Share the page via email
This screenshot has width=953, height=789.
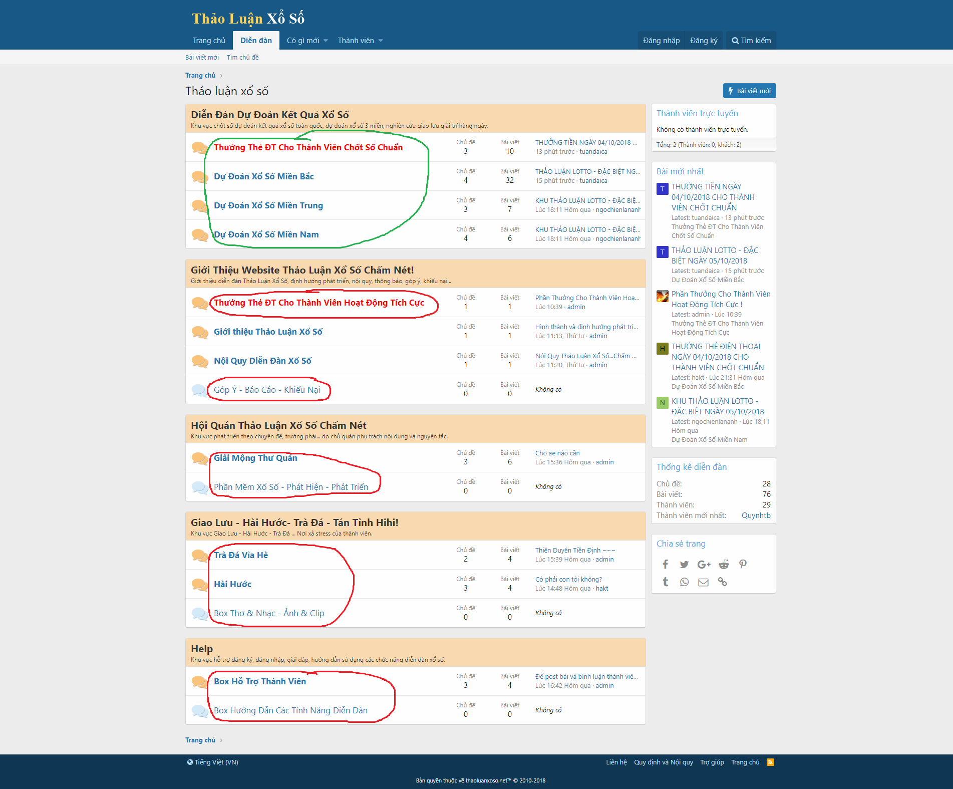[x=703, y=582]
